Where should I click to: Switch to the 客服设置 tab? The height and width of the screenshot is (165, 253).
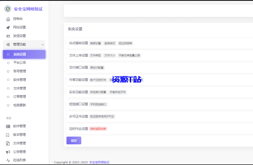(95, 43)
